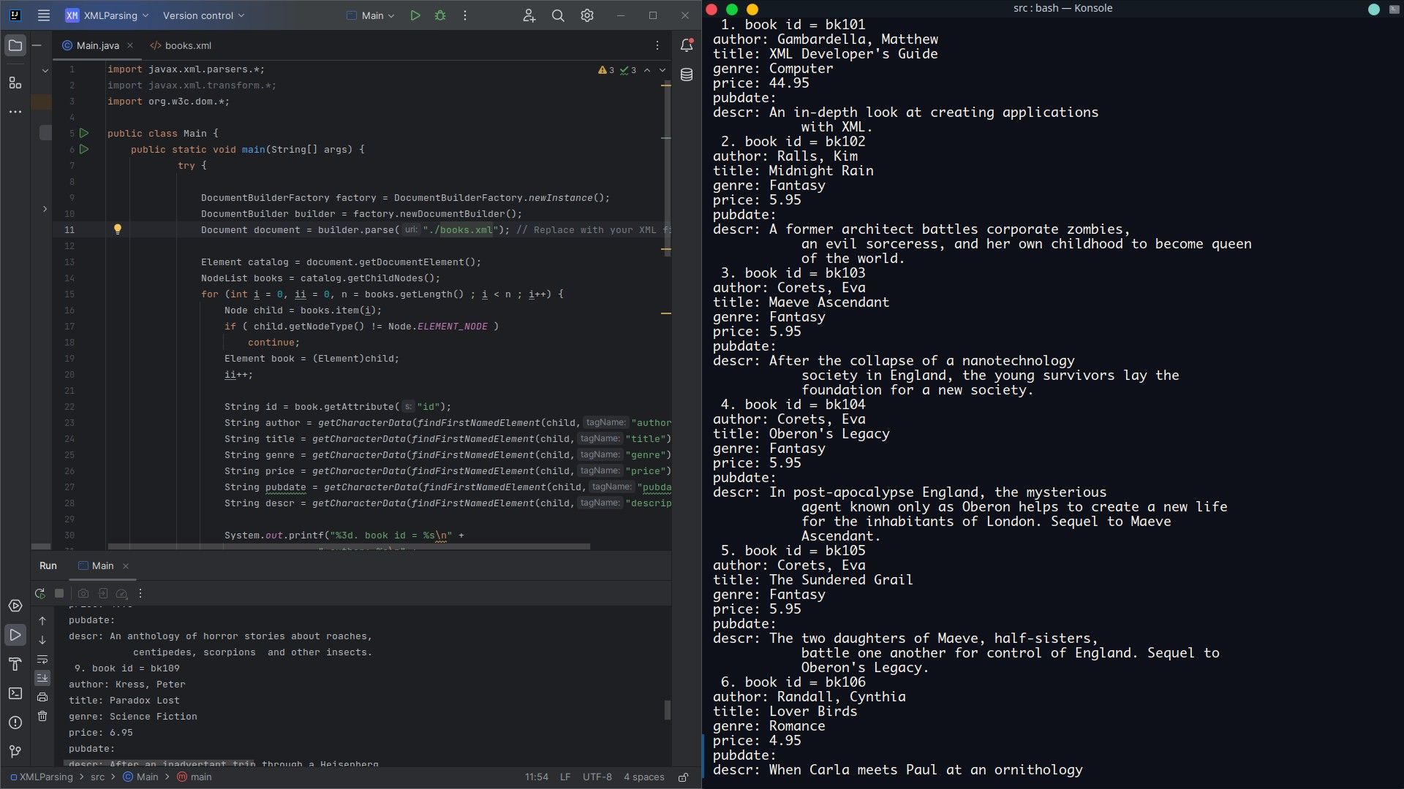Open the Database tool window
Viewport: 1404px width, 789px height.
[686, 75]
